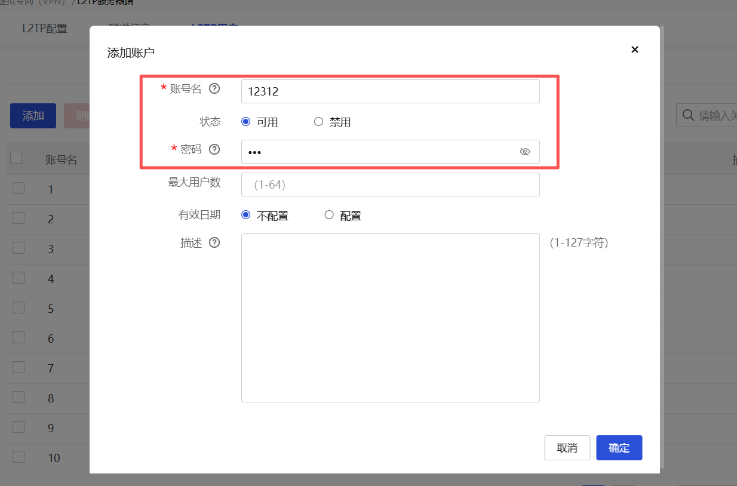This screenshot has height=486, width=737.
Task: Click the 确定 button
Action: click(619, 448)
